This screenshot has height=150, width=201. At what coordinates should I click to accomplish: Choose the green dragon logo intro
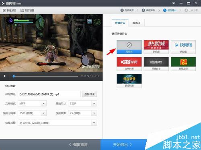(x=183, y=64)
